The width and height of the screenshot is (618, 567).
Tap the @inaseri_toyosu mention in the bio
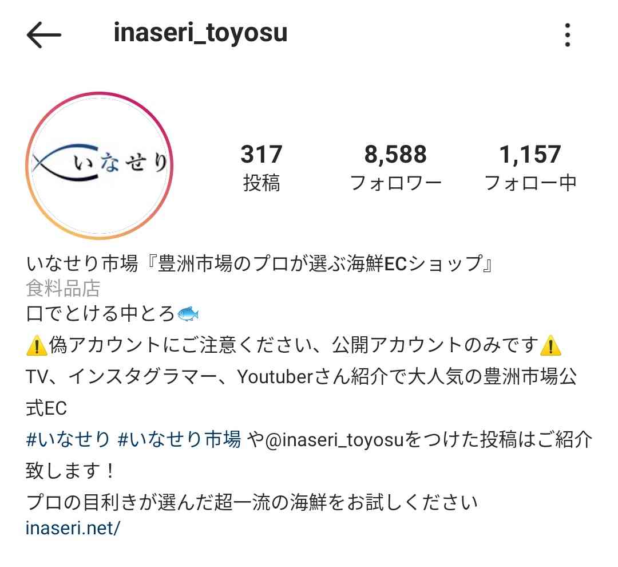(335, 439)
